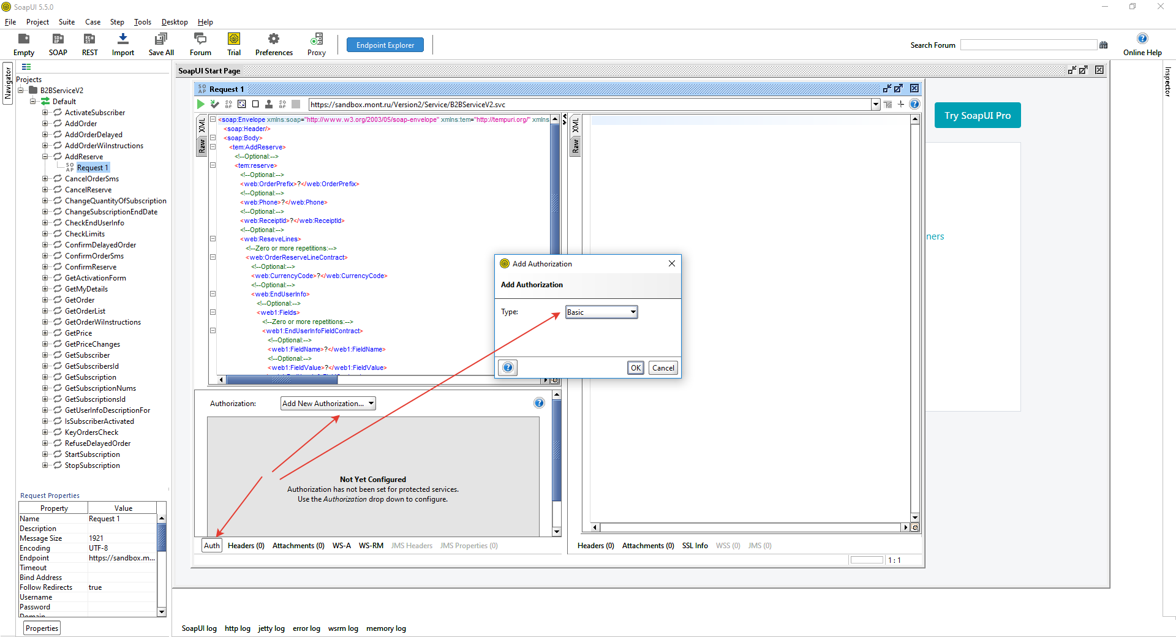Launch the Proxy tool from the toolbar
The image size is (1176, 637).
pyautogui.click(x=316, y=40)
